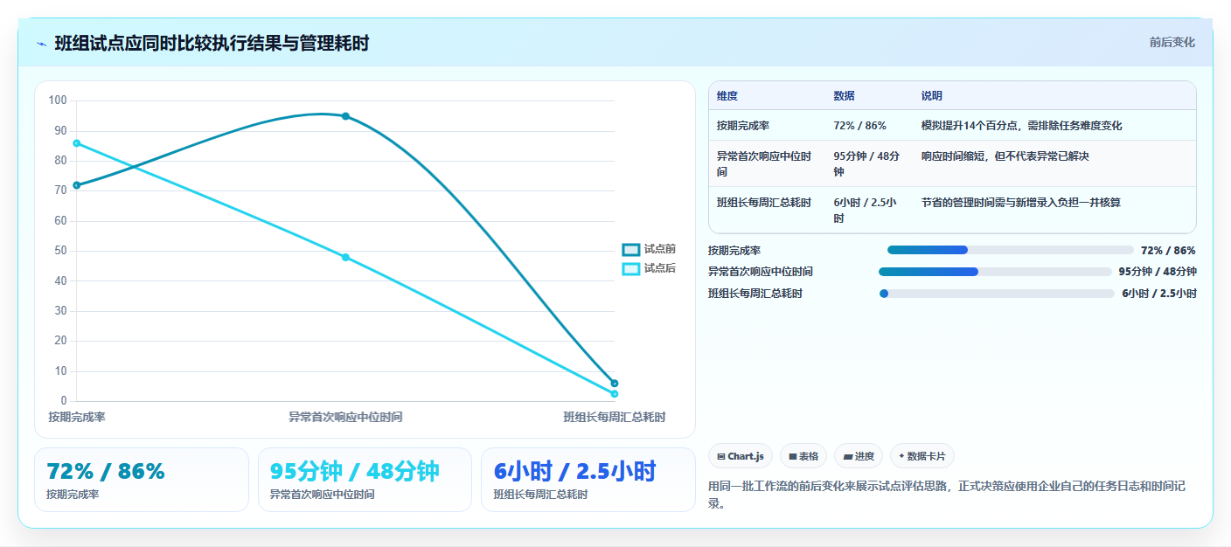This screenshot has height=547, width=1231.
Task: Click the 试点前 peak point at 异常首次响应中位时间
Action: (345, 116)
